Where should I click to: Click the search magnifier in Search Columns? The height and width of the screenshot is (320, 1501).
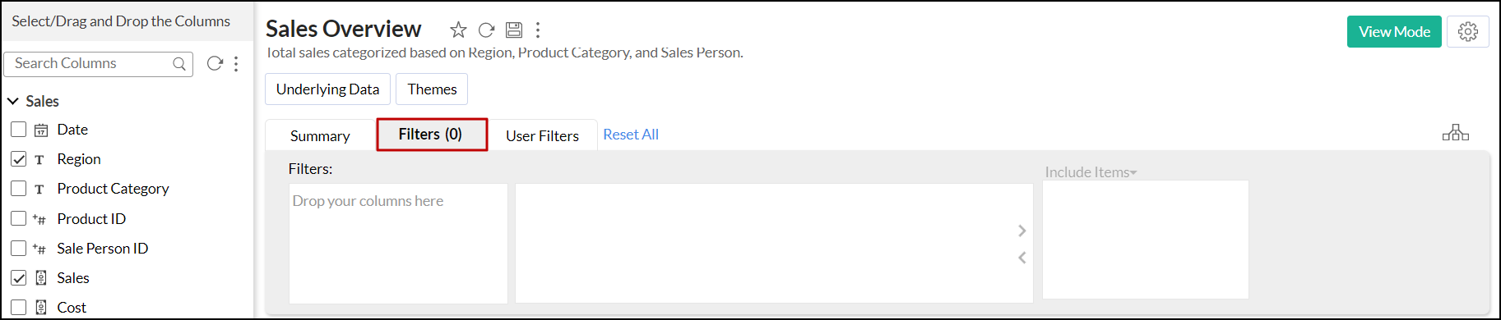coord(179,63)
